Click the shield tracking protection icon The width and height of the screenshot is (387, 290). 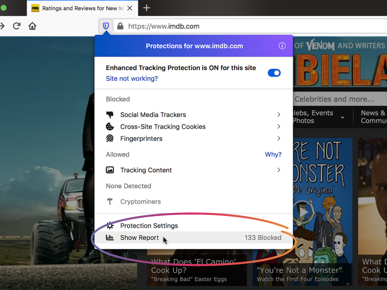click(106, 26)
